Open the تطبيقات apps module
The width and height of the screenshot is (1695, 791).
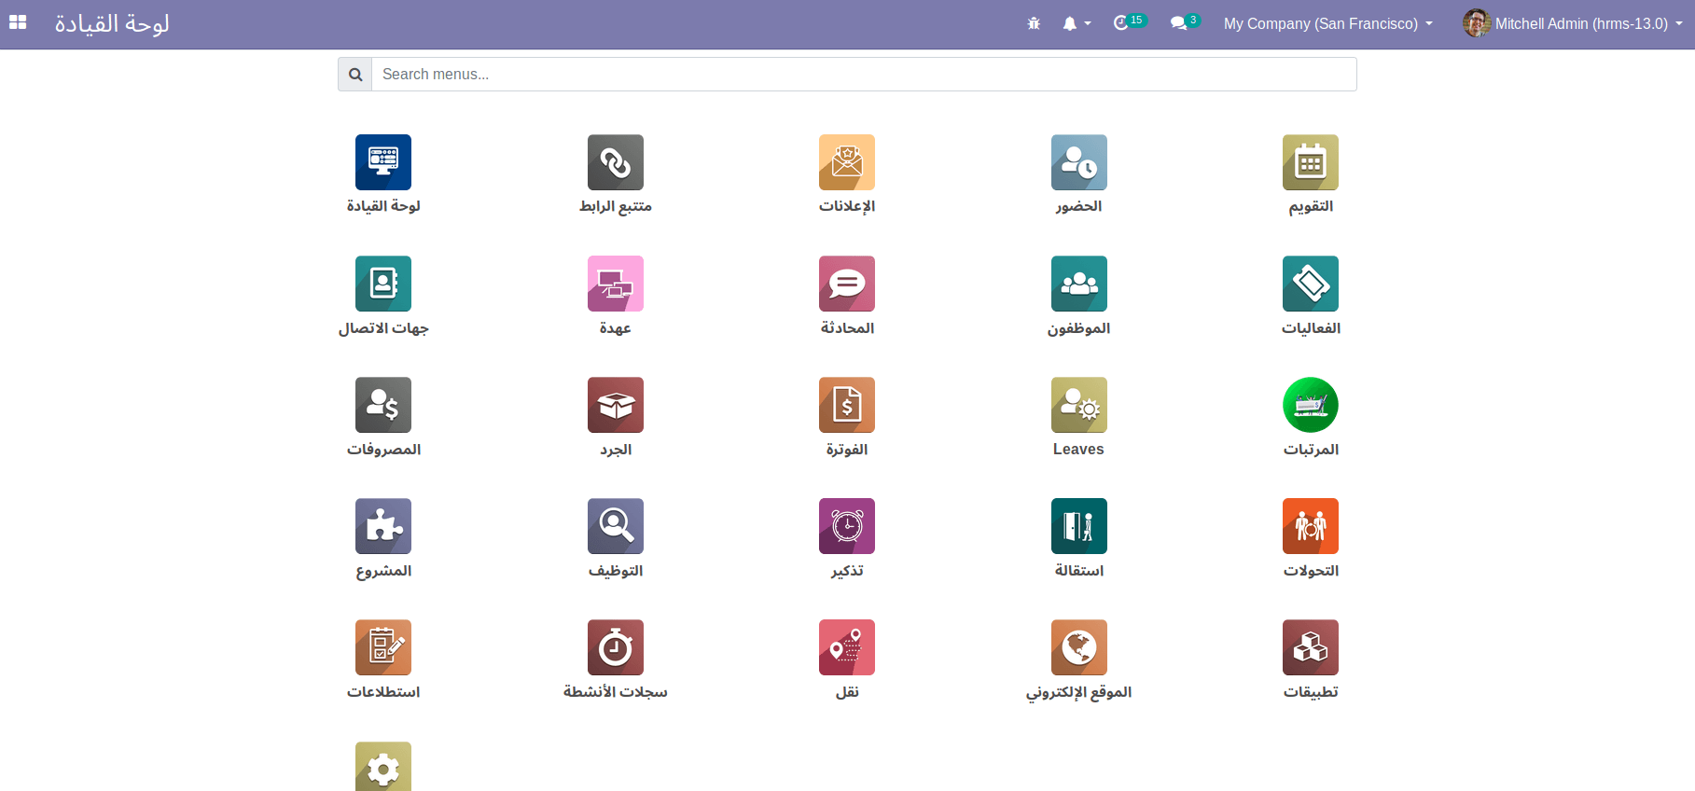1311,647
